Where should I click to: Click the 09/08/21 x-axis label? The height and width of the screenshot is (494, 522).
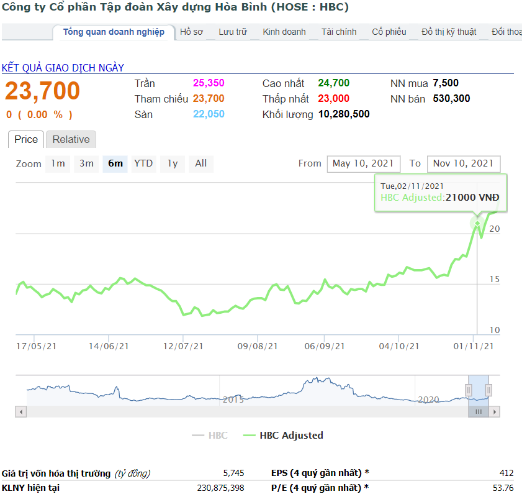(x=258, y=346)
